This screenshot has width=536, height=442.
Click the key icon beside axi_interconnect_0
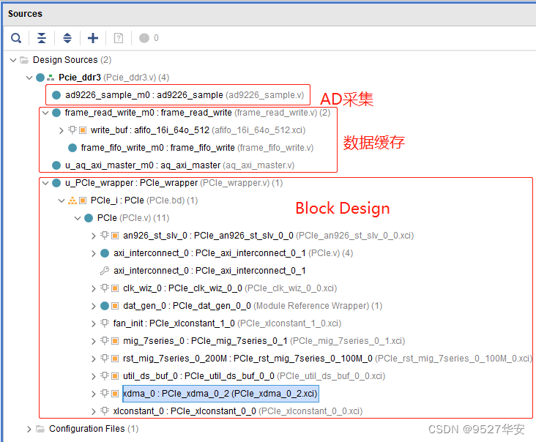coord(105,271)
